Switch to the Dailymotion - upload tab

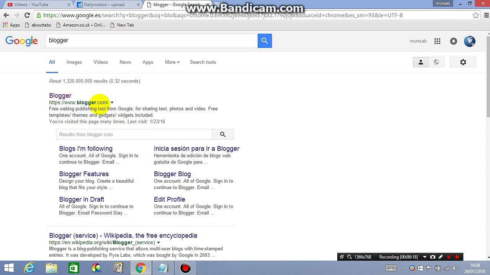click(x=107, y=5)
